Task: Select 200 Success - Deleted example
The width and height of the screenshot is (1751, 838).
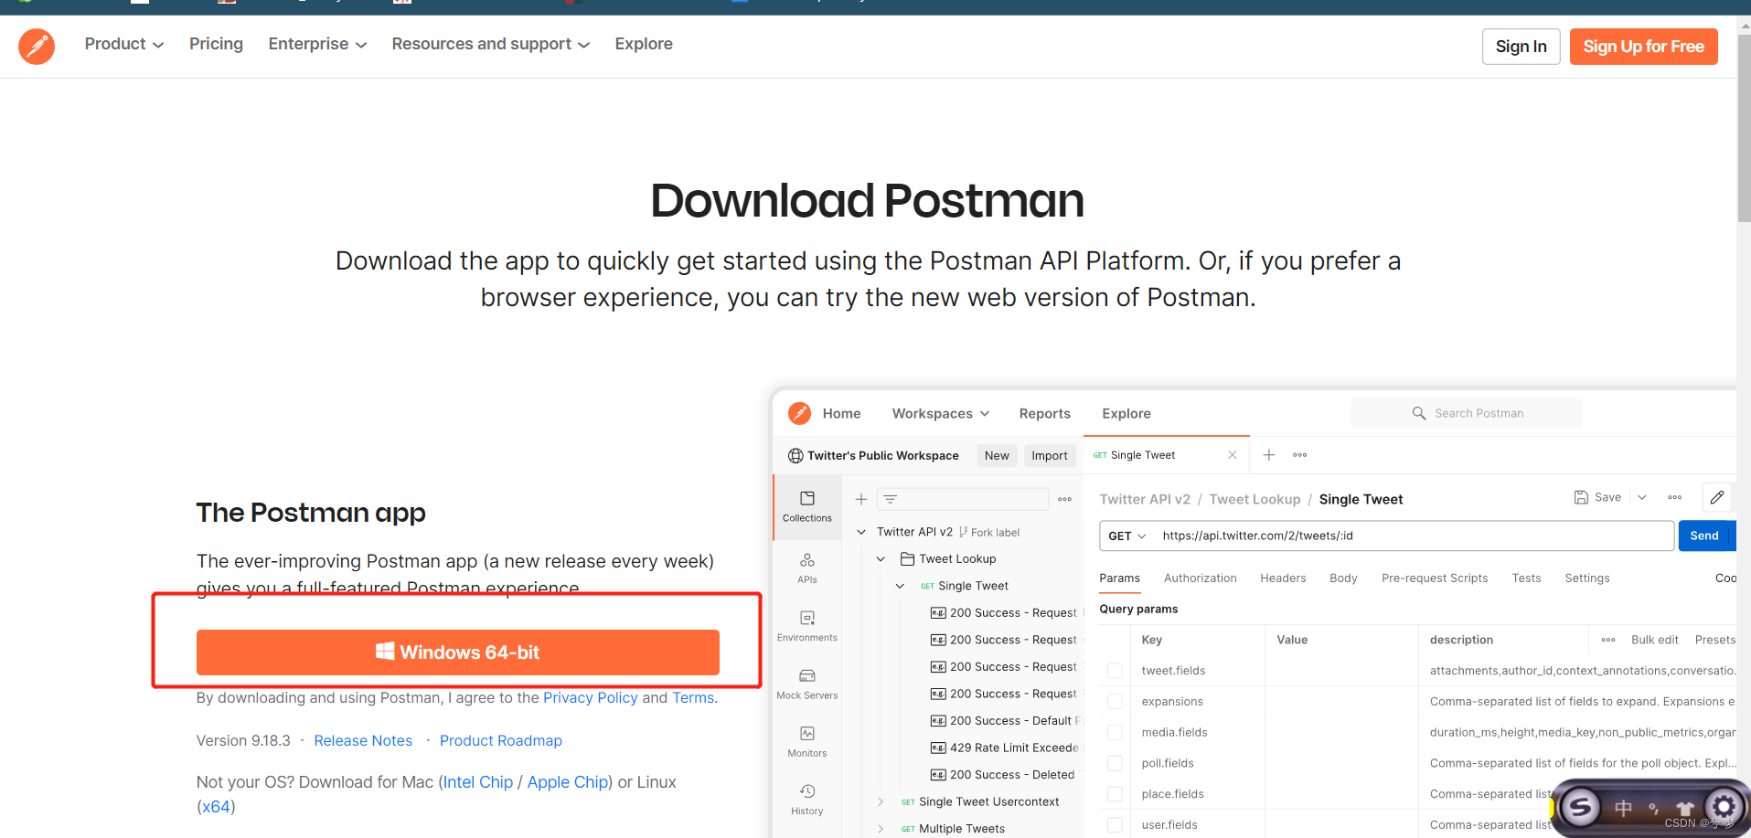Action: pos(1003,775)
